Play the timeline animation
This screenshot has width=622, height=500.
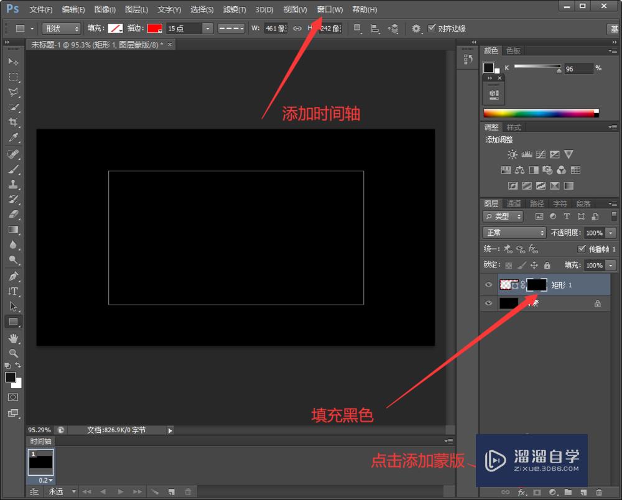click(120, 492)
